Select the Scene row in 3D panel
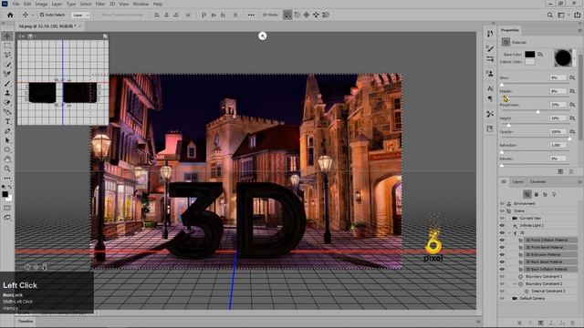 coord(519,210)
